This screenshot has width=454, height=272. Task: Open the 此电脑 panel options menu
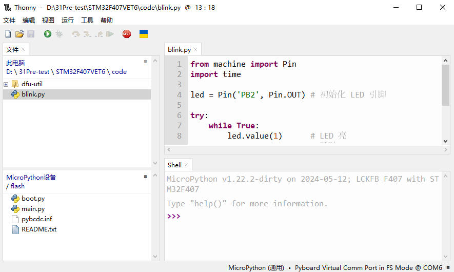click(x=145, y=62)
